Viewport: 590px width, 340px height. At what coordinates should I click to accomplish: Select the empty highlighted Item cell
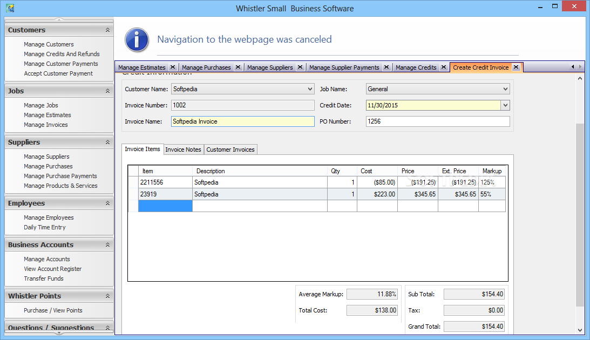pos(165,206)
